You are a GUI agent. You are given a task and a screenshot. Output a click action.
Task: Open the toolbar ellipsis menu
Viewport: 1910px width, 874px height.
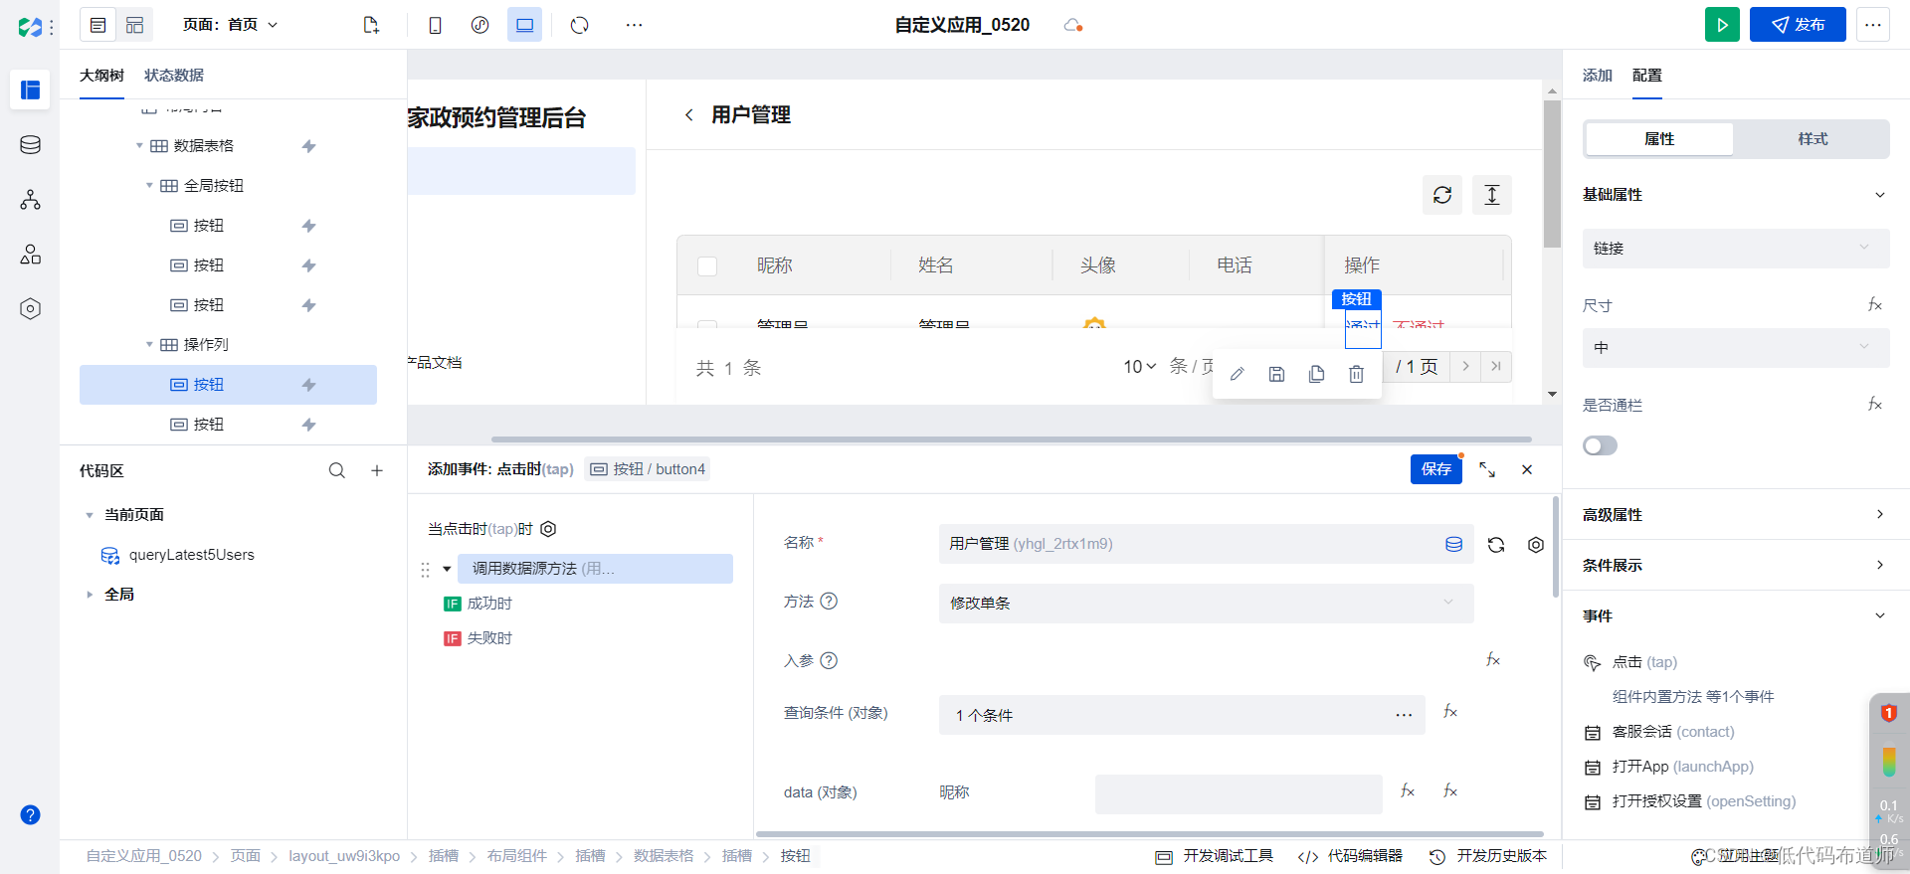pos(634,25)
